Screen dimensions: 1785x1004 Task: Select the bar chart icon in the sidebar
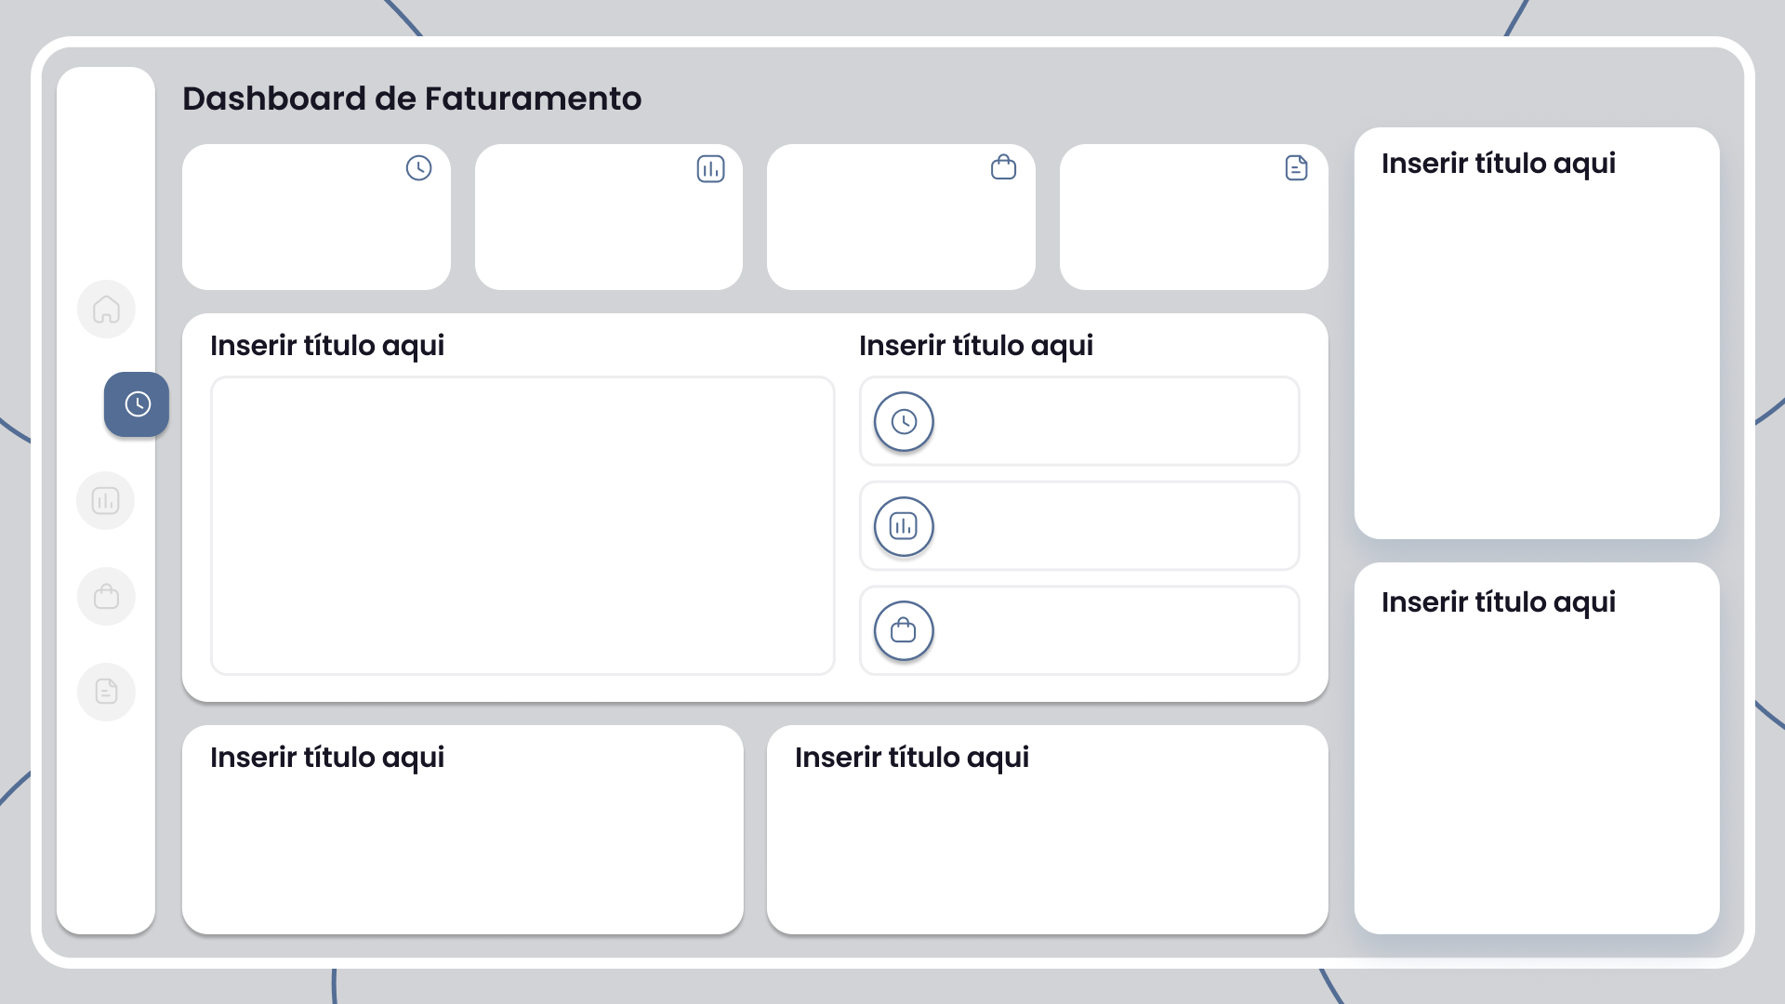[106, 501]
